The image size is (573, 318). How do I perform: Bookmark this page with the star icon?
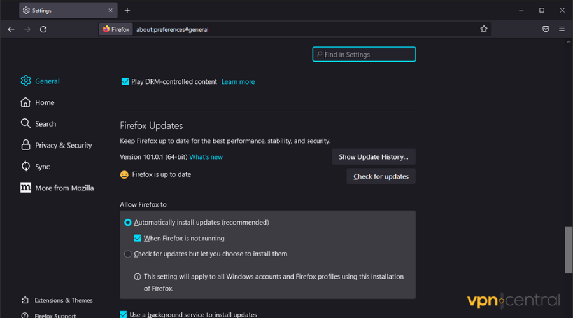(x=484, y=29)
